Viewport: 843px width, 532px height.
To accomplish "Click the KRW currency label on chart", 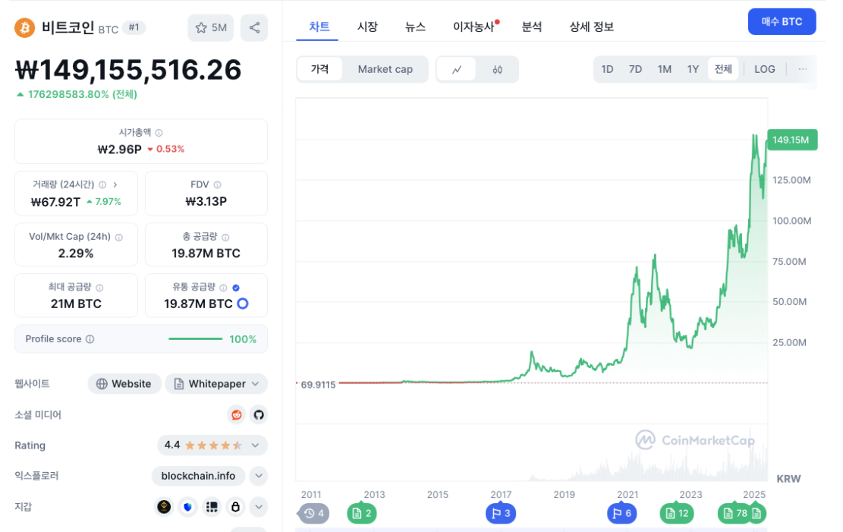I will [788, 479].
